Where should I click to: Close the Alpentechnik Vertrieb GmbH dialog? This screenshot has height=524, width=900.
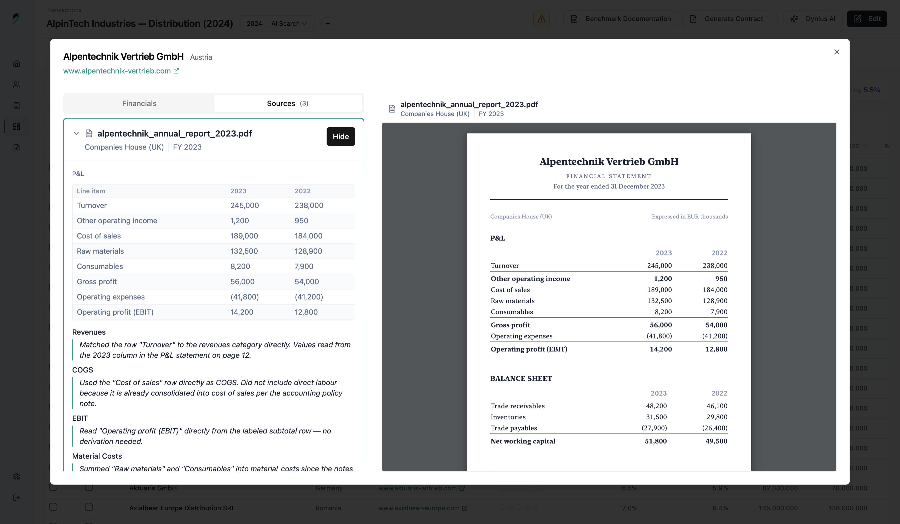pyautogui.click(x=836, y=52)
